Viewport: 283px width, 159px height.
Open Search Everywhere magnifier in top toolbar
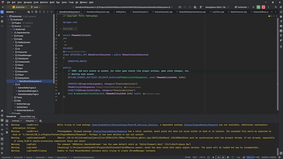pyautogui.click(x=276, y=7)
